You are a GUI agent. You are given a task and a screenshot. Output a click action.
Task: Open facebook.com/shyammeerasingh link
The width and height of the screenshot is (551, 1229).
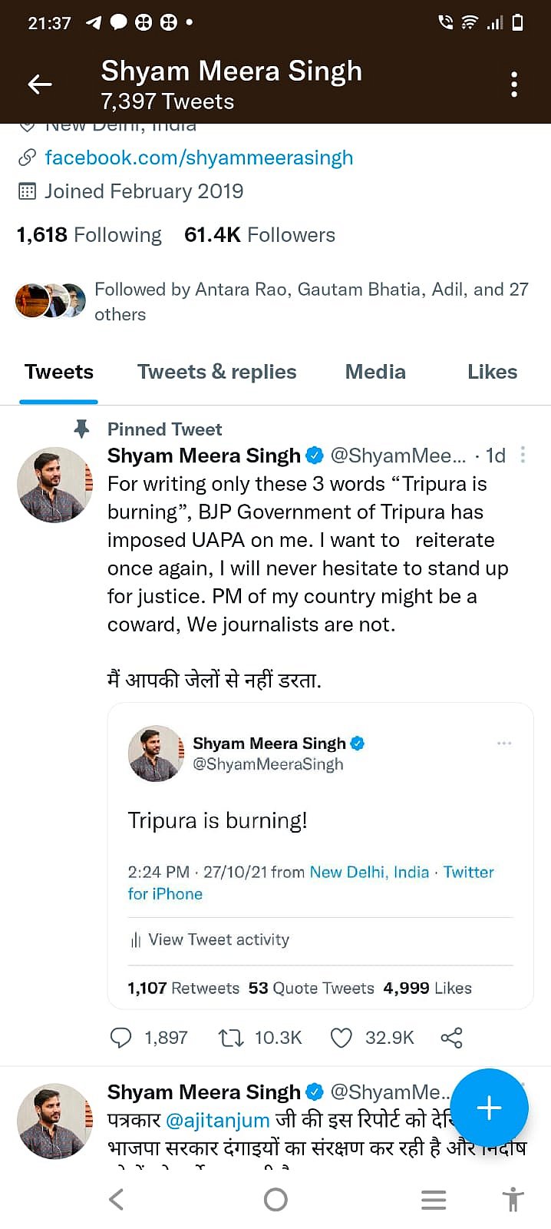click(x=199, y=157)
